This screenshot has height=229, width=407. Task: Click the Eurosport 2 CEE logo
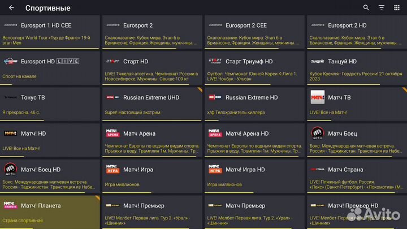point(215,25)
